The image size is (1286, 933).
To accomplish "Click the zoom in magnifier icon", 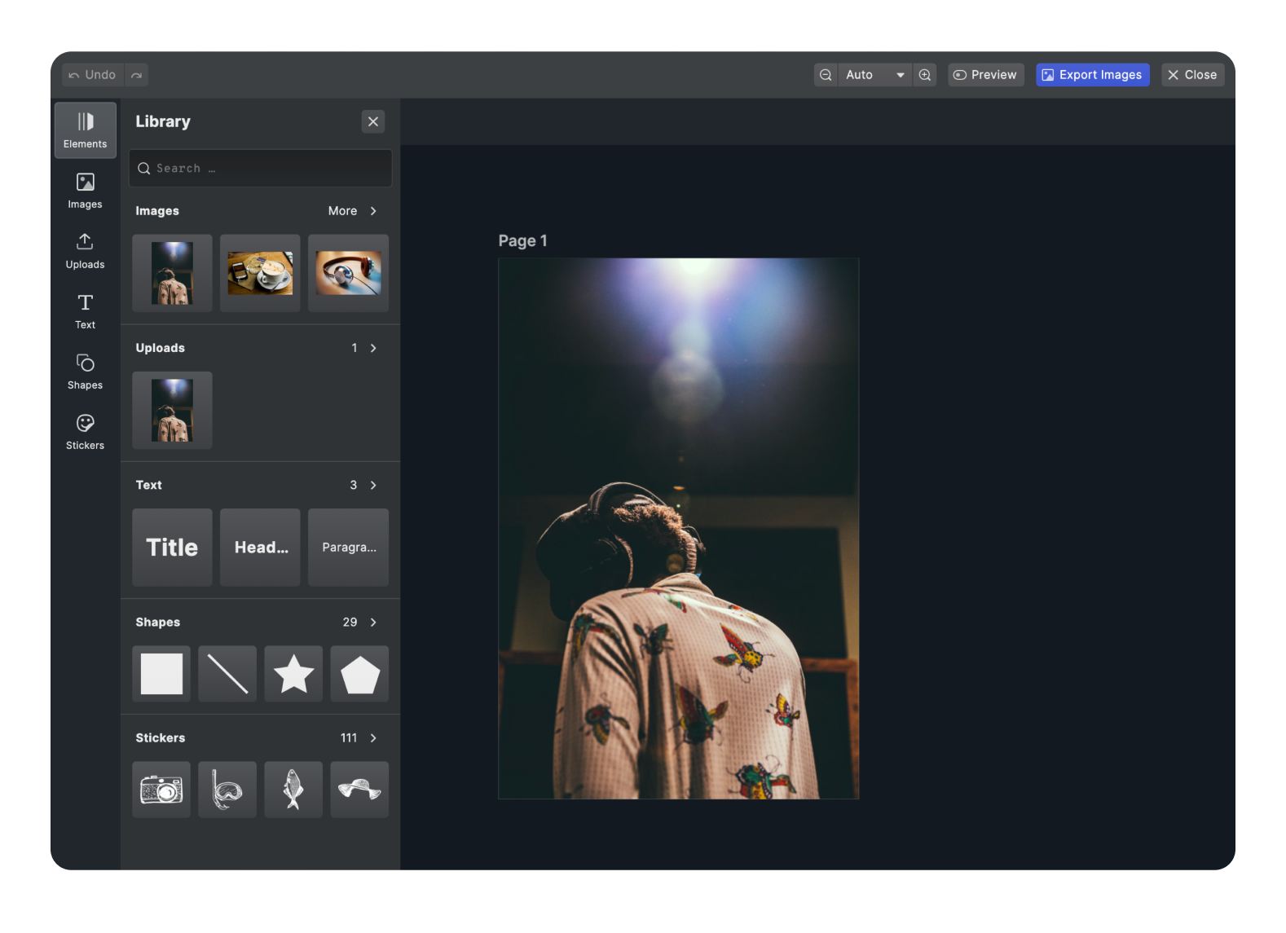I will pyautogui.click(x=925, y=75).
